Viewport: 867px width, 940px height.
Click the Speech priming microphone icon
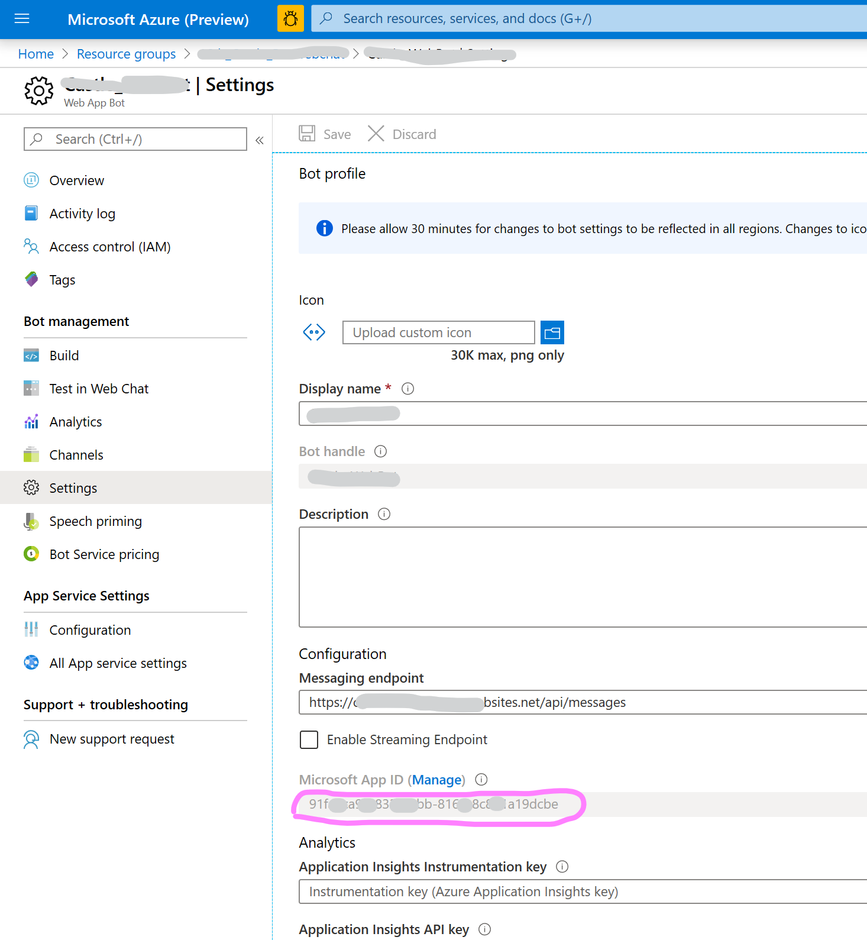(x=31, y=521)
